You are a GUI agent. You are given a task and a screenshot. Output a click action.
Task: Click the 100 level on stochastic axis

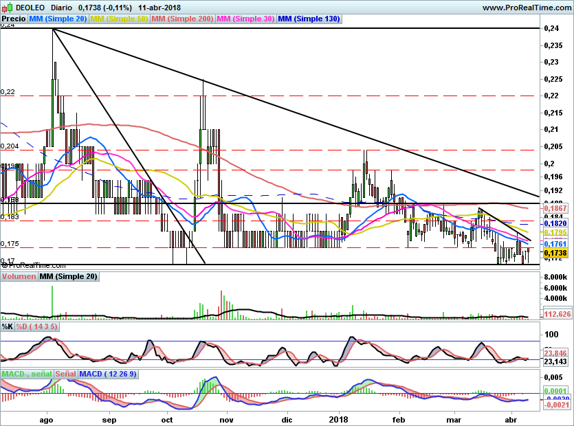(551, 334)
